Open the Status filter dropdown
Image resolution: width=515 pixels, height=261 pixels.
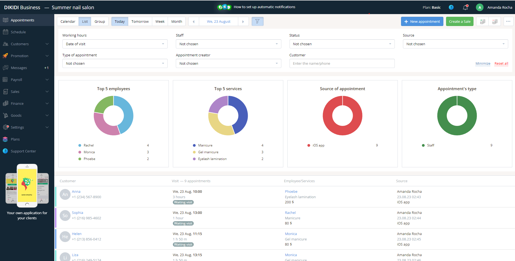342,44
